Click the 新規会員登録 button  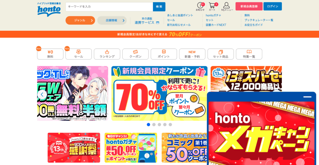(x=249, y=6)
